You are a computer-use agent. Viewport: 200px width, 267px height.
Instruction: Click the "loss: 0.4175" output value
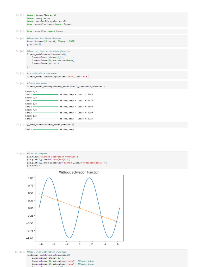click(x=85, y=100)
